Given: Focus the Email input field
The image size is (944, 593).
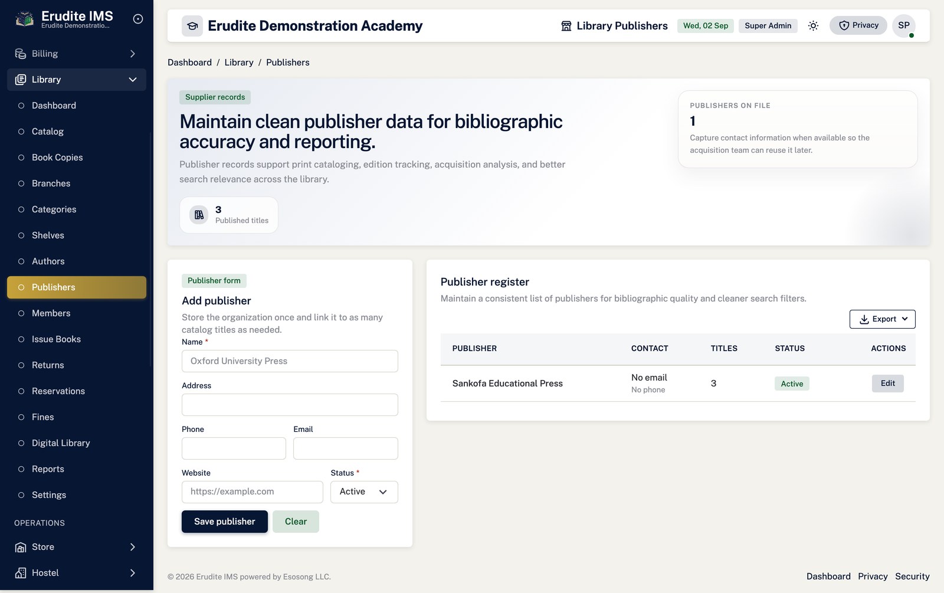Looking at the screenshot, I should pos(346,448).
